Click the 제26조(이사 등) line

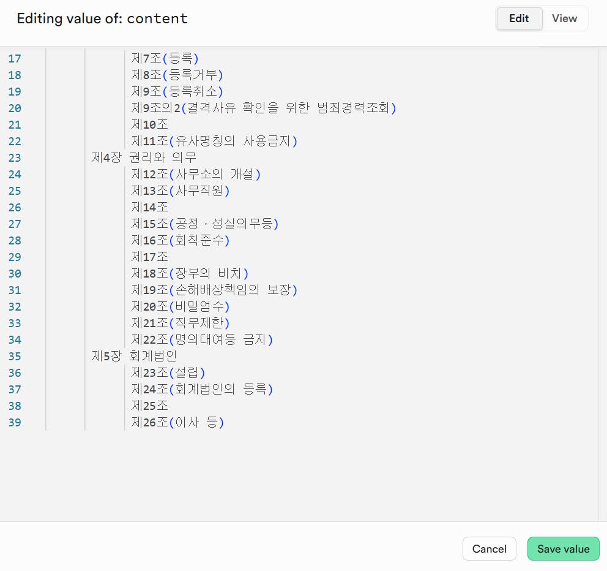pyautogui.click(x=177, y=423)
